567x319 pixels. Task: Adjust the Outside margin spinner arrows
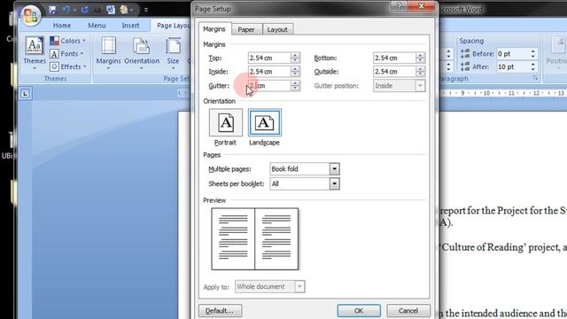click(421, 72)
